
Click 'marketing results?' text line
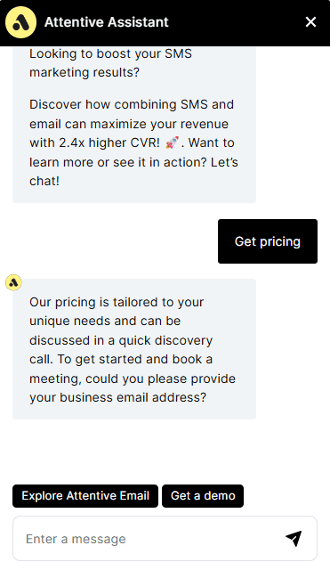85,72
